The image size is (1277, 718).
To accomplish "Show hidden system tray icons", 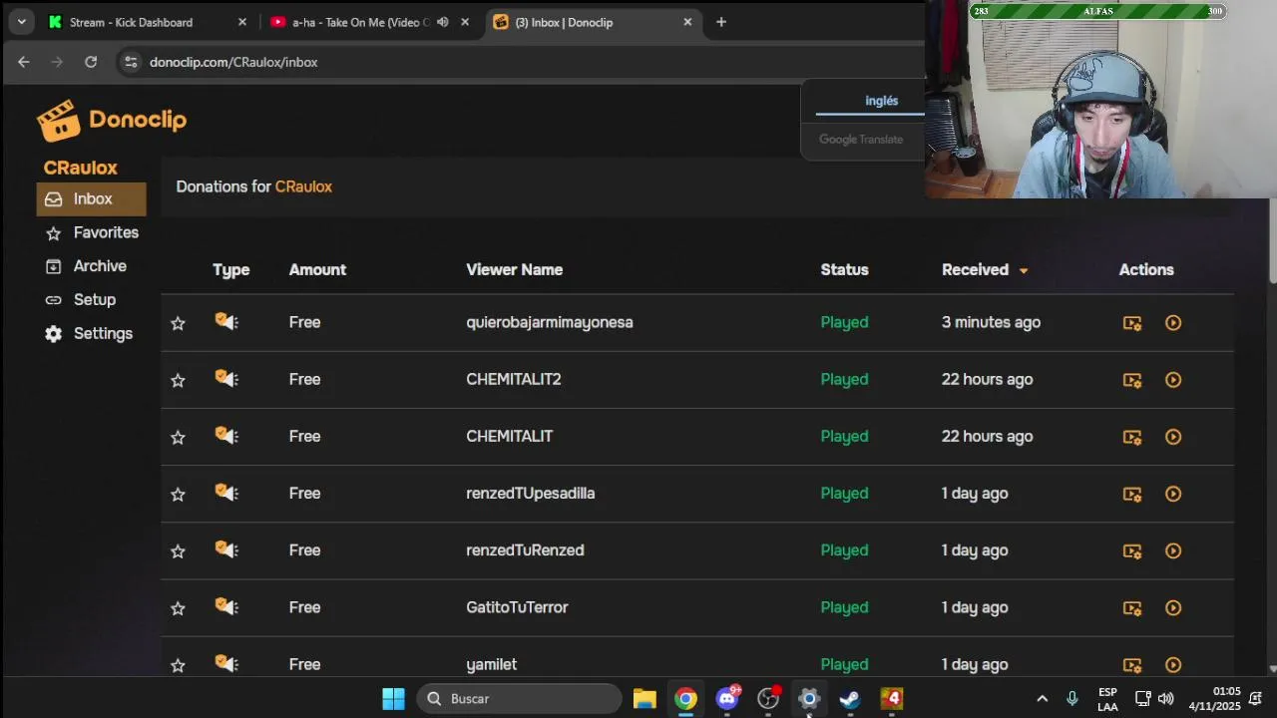I will (1042, 699).
